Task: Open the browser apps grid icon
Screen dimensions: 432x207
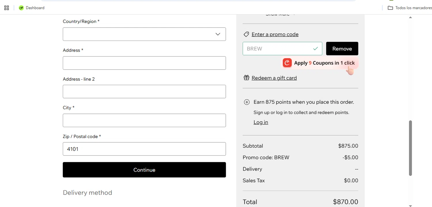Action: click(x=7, y=8)
